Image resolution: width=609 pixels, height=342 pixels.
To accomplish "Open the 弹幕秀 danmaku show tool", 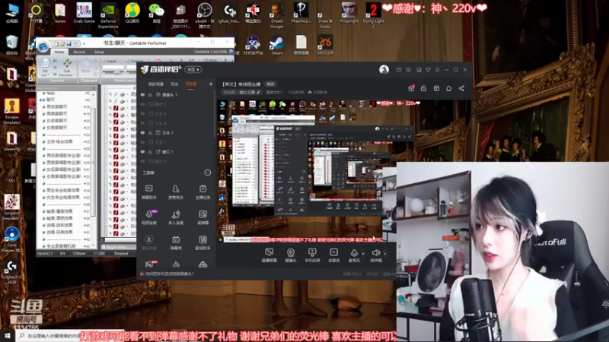I will tap(176, 242).
